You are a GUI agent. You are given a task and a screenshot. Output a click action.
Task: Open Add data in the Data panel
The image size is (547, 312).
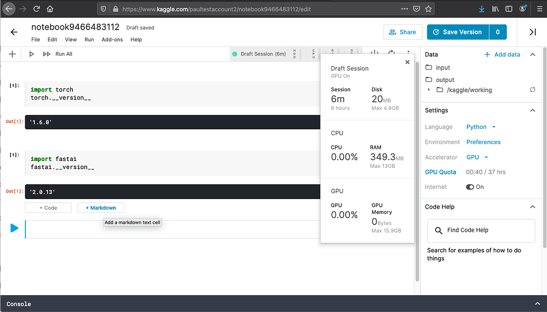(x=502, y=54)
